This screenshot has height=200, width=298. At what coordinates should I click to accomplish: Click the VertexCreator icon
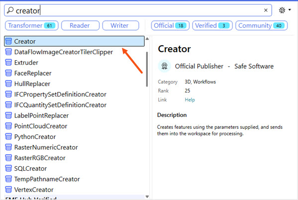pos(8,190)
